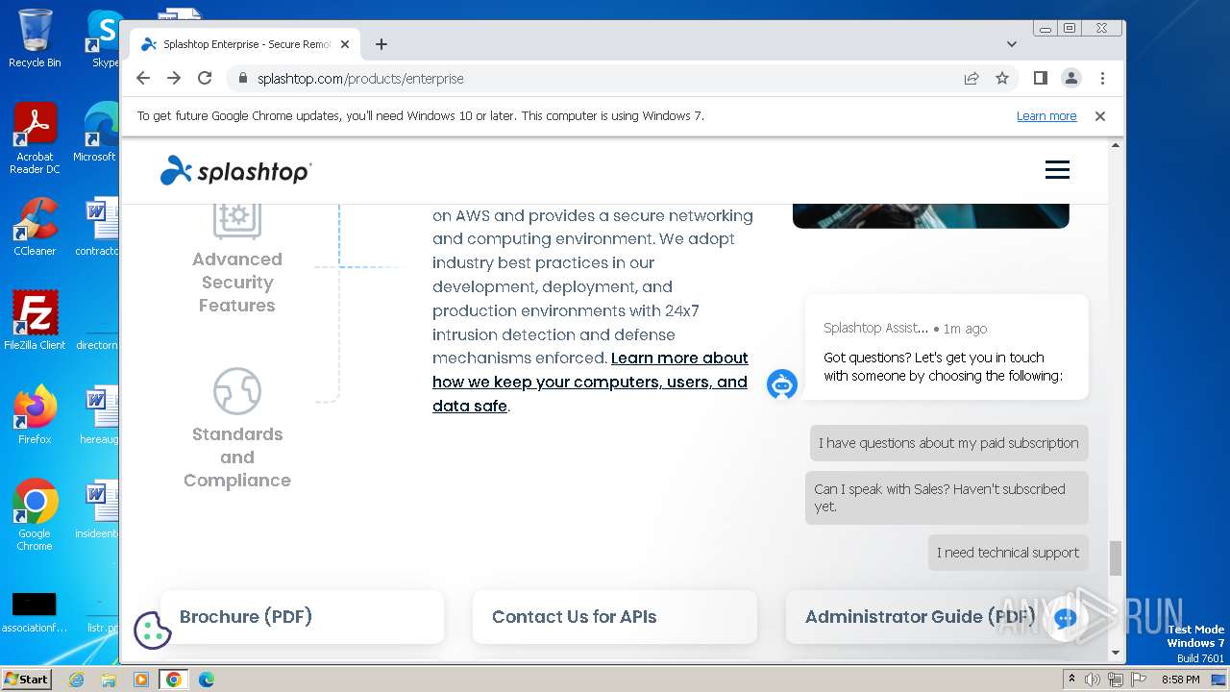This screenshot has height=692, width=1230.
Task: Share this page icon in address bar
Action: (972, 78)
